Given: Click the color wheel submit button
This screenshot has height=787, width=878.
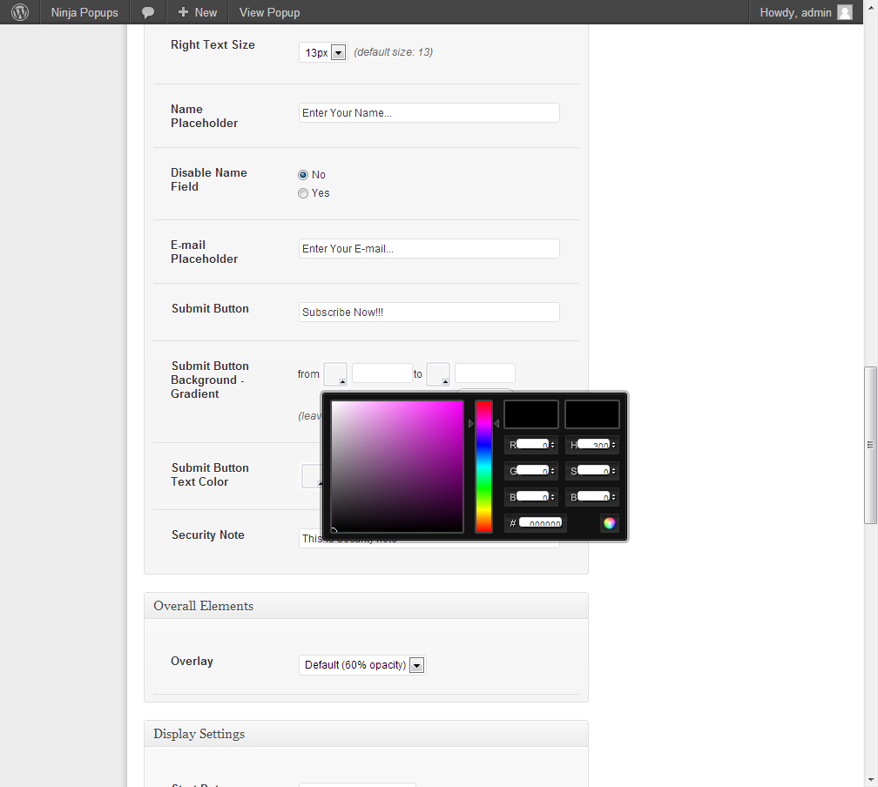Looking at the screenshot, I should coord(609,523).
